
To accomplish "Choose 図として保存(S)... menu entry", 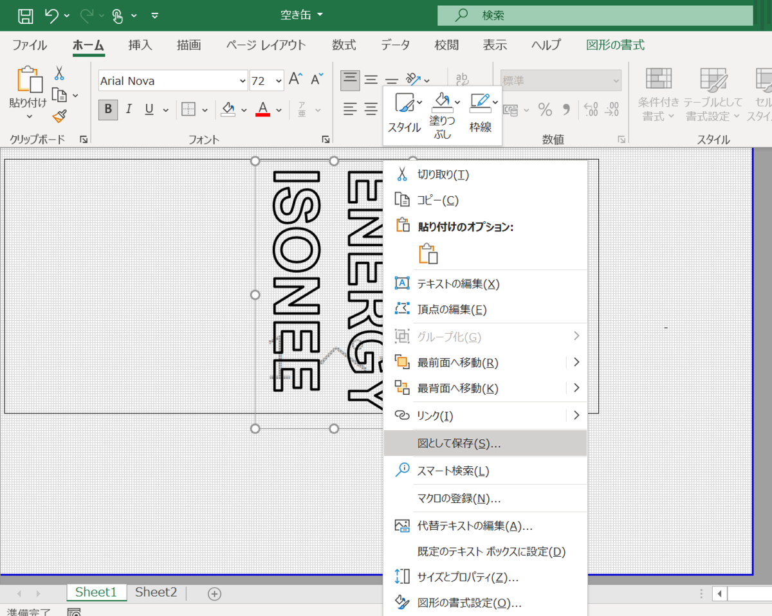I will coord(485,443).
